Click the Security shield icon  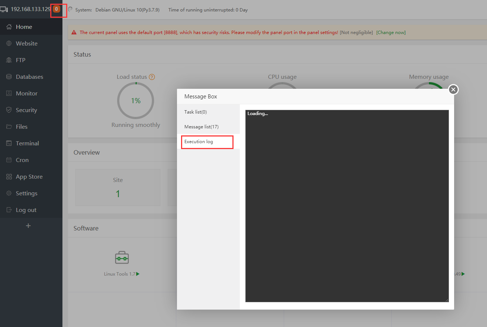click(9, 110)
